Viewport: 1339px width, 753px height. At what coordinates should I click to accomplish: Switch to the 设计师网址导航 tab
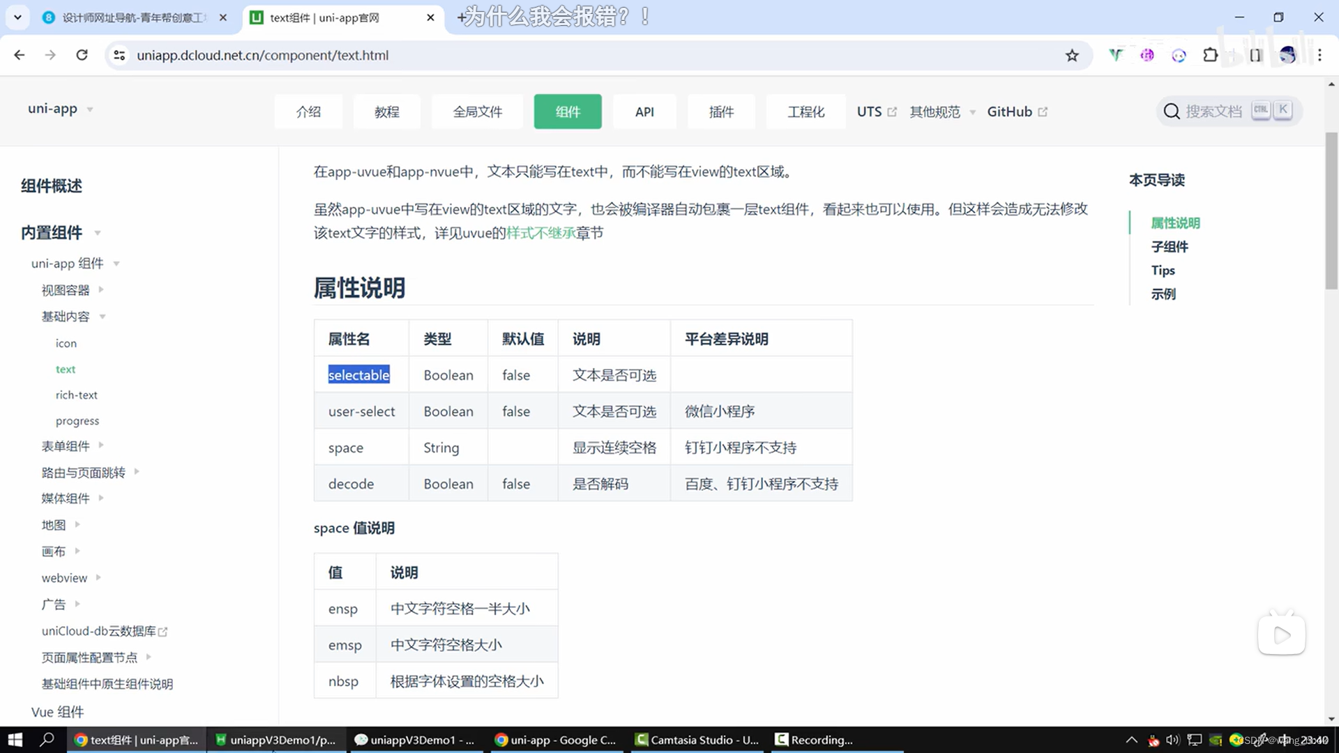point(135,17)
